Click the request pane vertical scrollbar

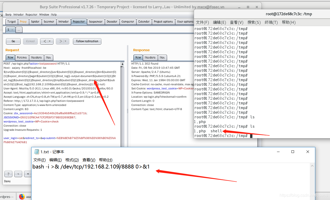coord(123,105)
